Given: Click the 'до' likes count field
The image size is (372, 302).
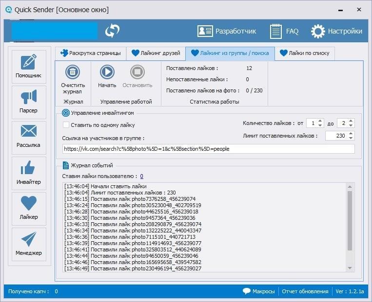Looking at the screenshot, I should pos(342,123).
